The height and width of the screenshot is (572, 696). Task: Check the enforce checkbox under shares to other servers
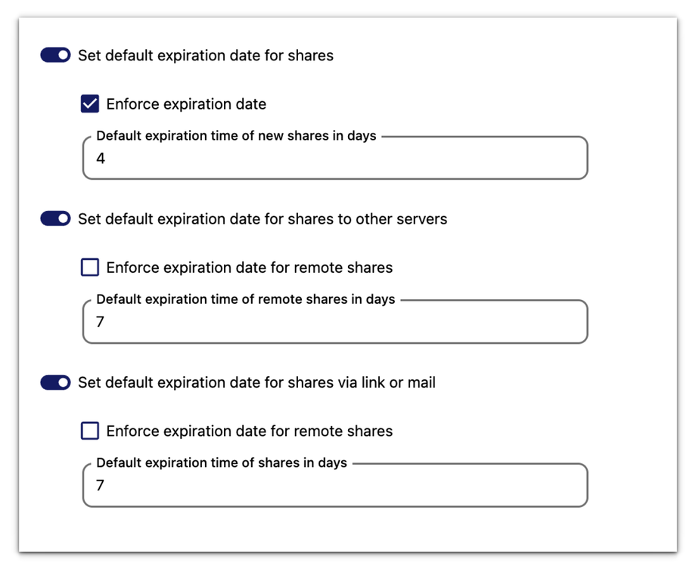click(x=90, y=267)
